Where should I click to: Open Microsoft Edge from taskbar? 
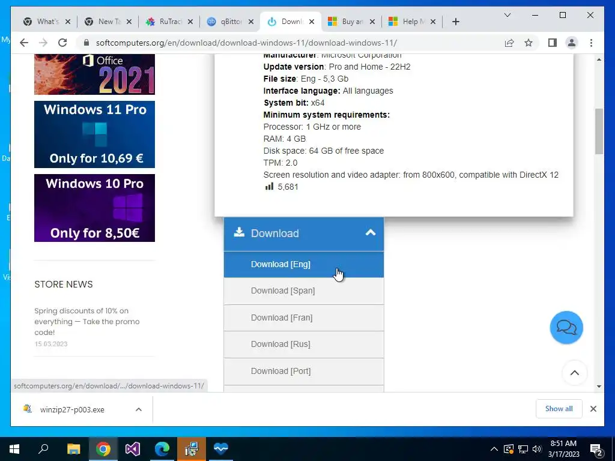(162, 449)
